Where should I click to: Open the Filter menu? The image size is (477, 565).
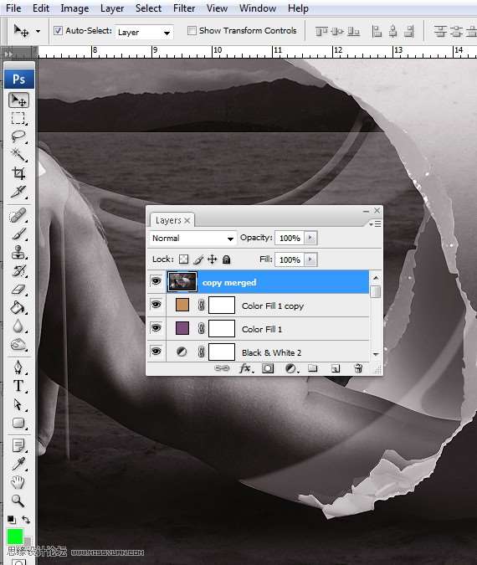tap(184, 8)
